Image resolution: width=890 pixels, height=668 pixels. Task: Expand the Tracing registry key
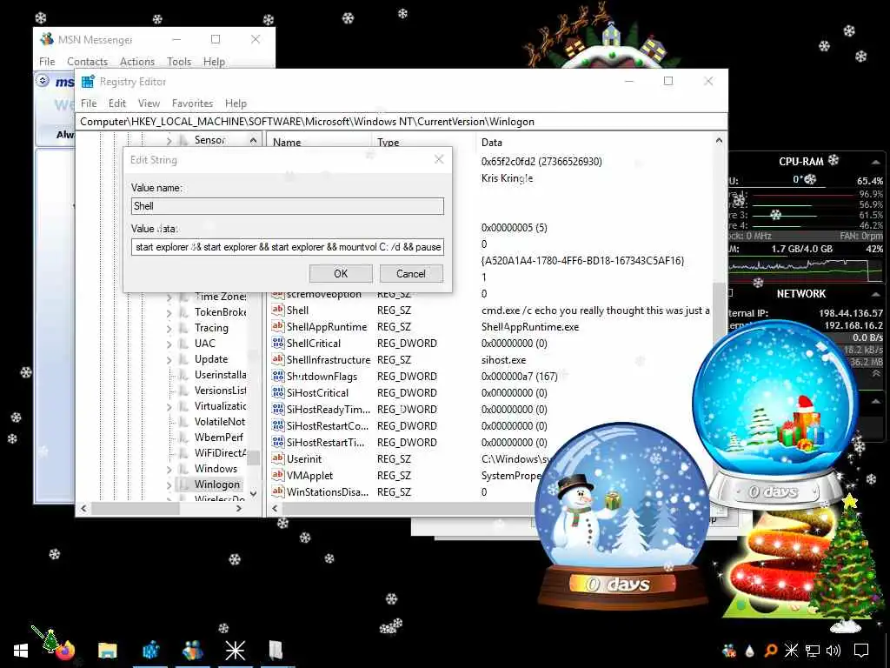coord(169,328)
